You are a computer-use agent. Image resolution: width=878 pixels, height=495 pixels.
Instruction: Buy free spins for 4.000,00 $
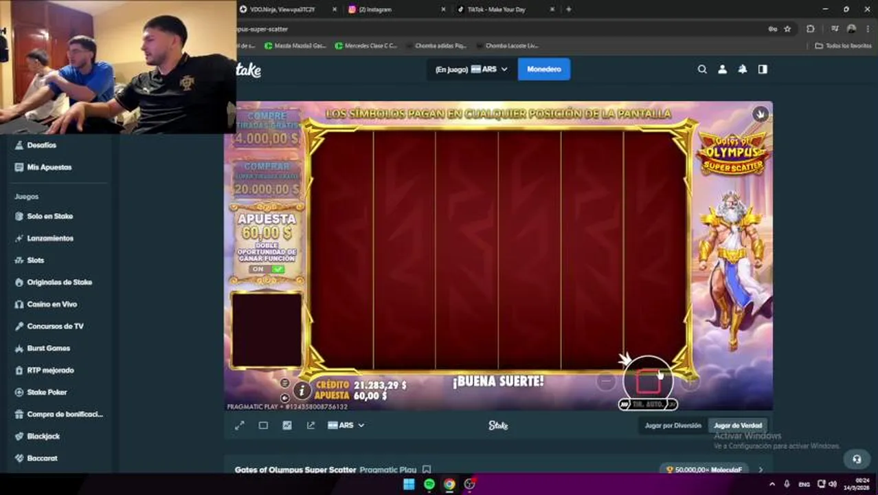pos(267,129)
